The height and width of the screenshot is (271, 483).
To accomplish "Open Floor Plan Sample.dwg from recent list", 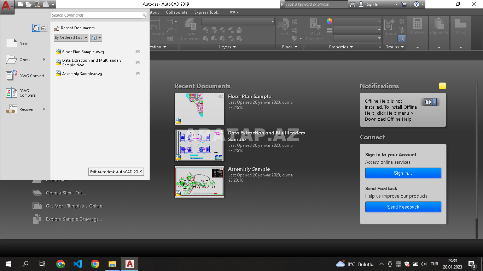I will coord(83,52).
